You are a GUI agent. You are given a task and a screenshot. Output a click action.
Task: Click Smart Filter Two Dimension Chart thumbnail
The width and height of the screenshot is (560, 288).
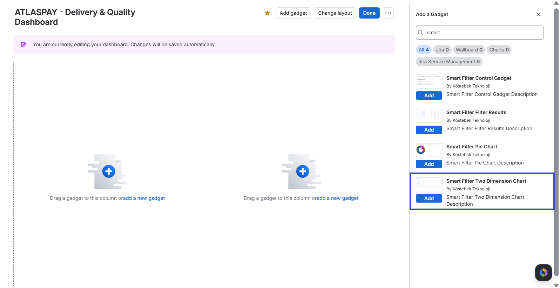point(429,184)
